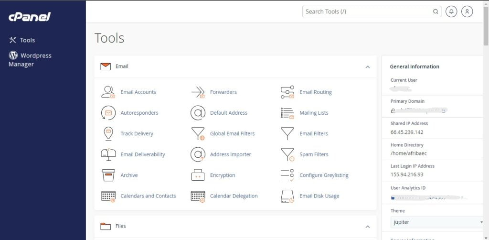Open the Forwarders link
Viewport: 489px width, 240px height.
223,92
